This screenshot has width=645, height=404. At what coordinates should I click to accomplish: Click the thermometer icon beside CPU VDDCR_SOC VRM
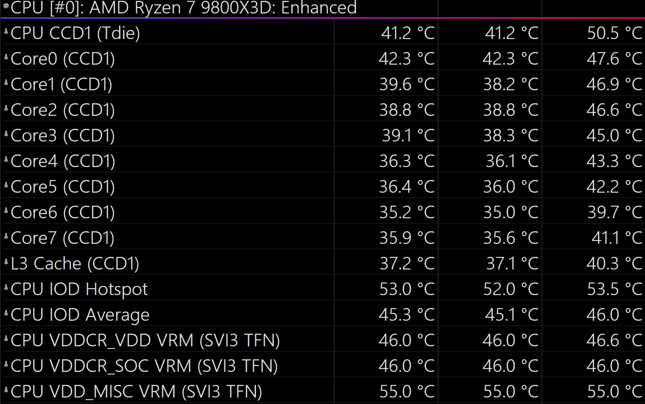click(x=6, y=365)
